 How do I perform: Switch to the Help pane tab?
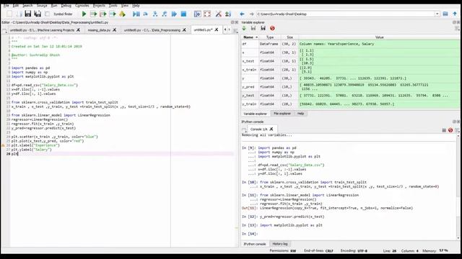coord(300,114)
